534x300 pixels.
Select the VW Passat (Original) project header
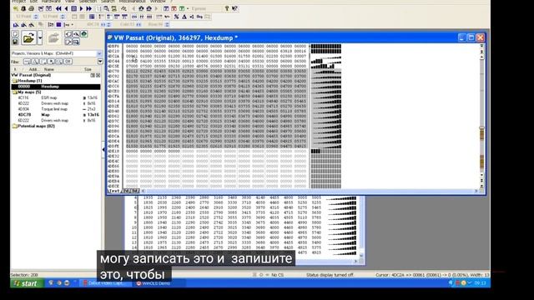tap(32, 75)
